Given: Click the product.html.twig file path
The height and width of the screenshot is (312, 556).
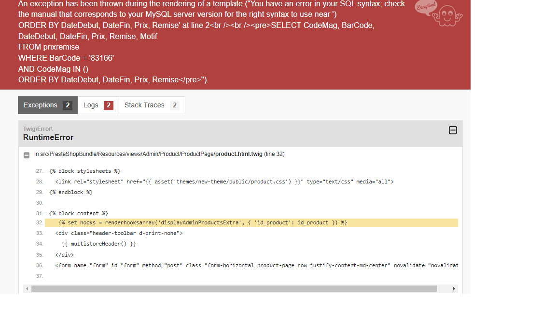Looking at the screenshot, I should tap(159, 154).
